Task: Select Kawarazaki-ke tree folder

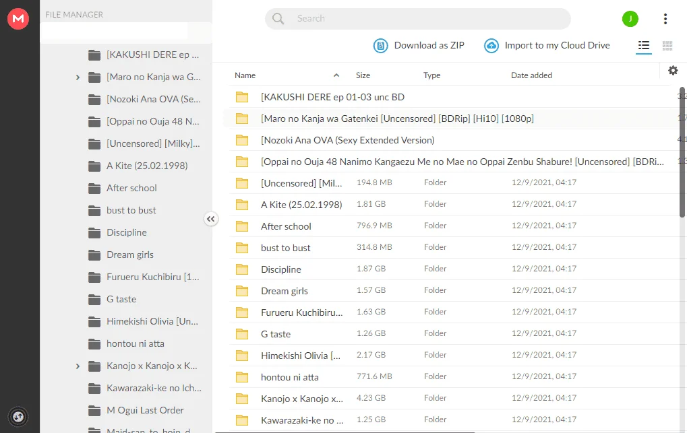Action: click(144, 389)
